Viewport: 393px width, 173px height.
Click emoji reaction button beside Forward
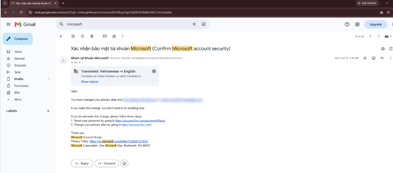[x=125, y=164]
